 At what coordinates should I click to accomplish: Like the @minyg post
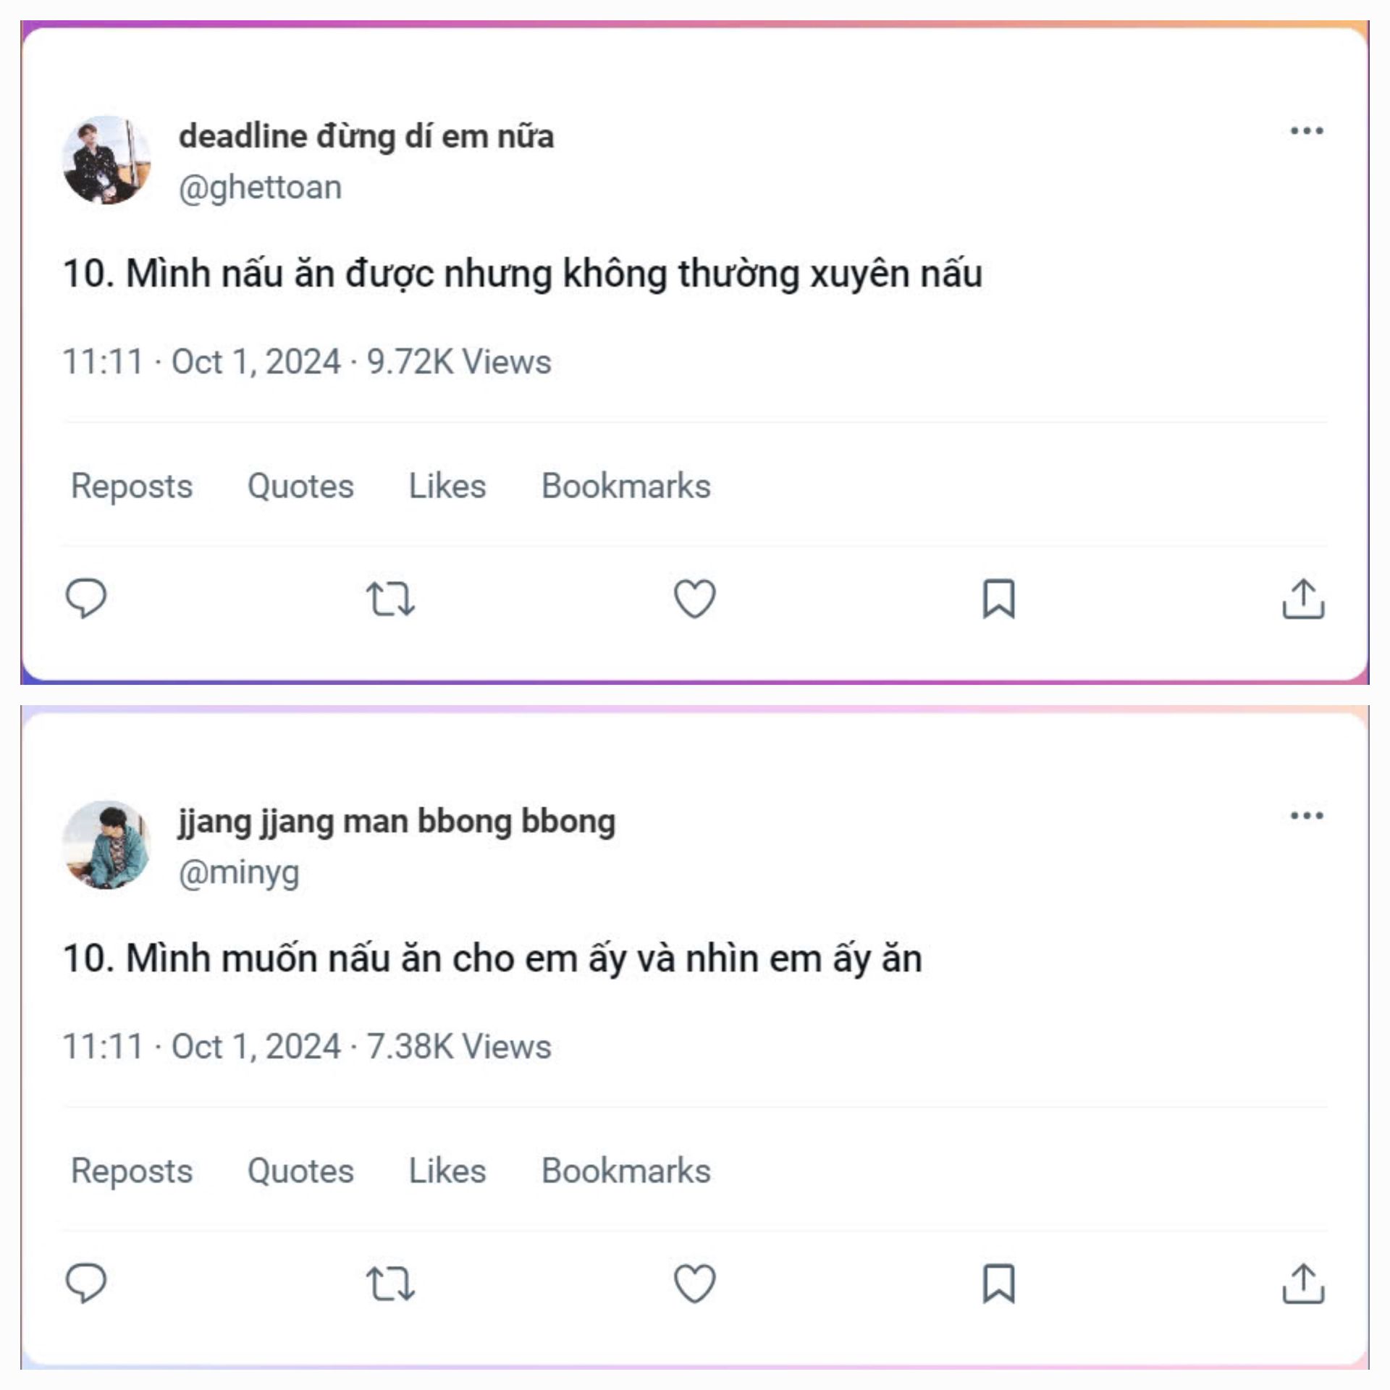(x=694, y=1284)
